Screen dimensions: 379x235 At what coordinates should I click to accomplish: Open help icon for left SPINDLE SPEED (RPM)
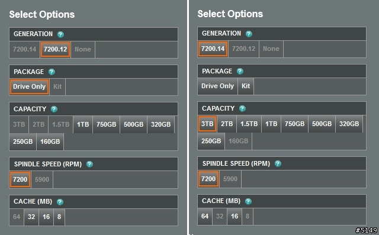pos(89,164)
